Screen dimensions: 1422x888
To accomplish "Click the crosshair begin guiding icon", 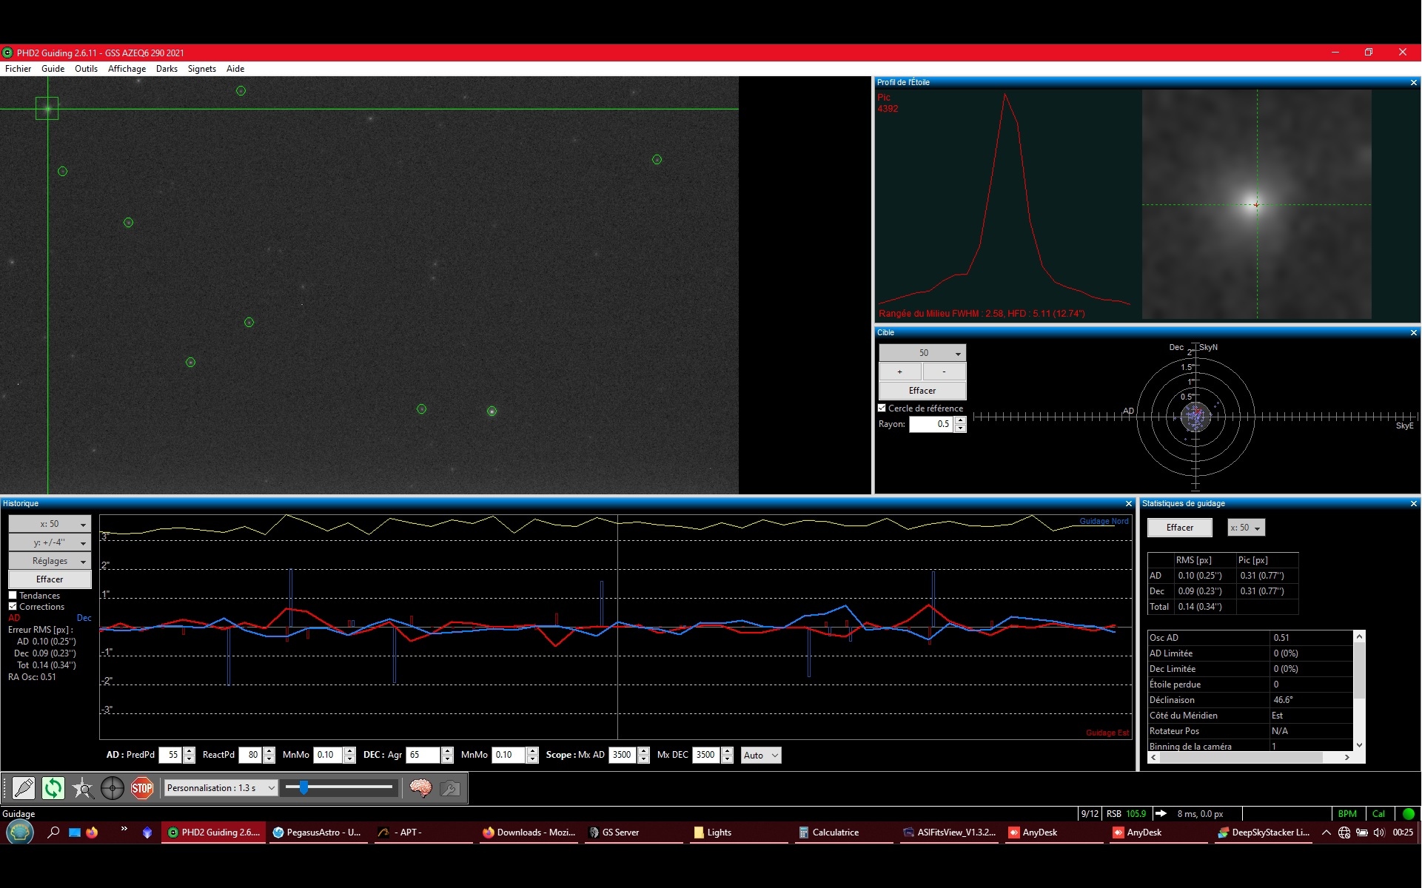I will tap(113, 788).
